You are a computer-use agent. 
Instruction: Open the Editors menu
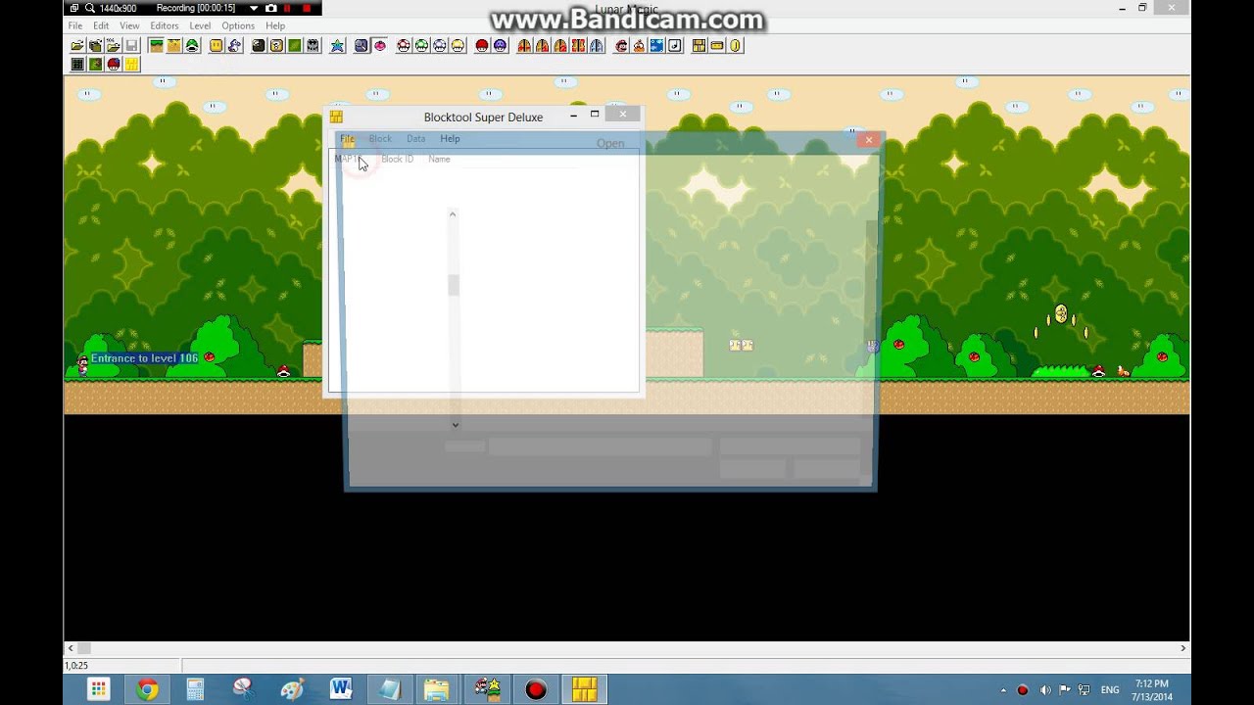tap(165, 25)
